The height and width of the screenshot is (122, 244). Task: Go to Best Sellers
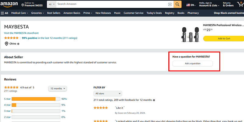pos(54,13)
